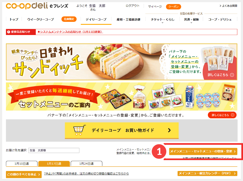Open the システムメンテナンスのお知らせ link
This screenshot has width=243, height=181.
(x=70, y=32)
